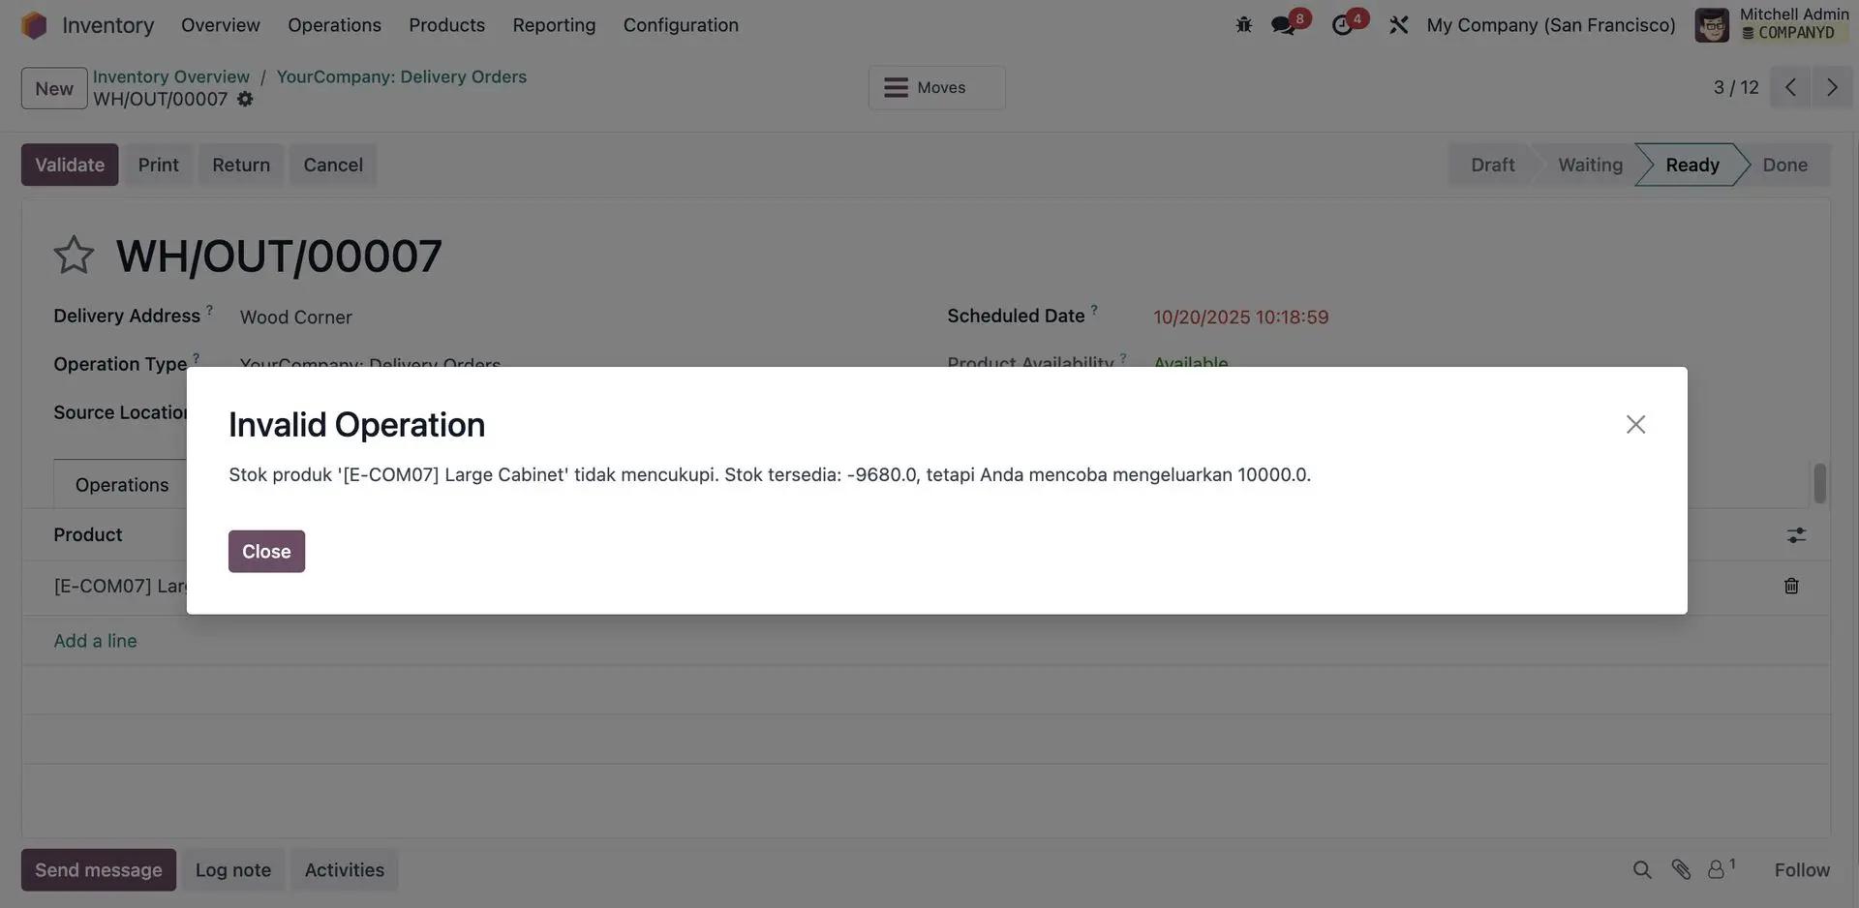
Task: Open the conversations chat icon
Action: pos(1284,25)
